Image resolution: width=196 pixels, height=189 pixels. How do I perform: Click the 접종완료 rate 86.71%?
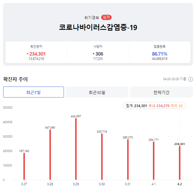(160, 54)
